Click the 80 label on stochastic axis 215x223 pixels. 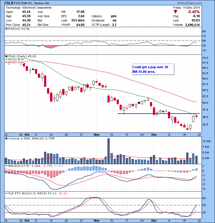(x=204, y=198)
